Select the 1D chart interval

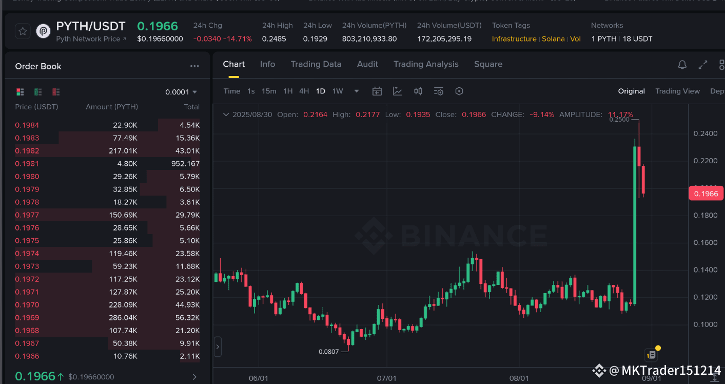click(321, 91)
